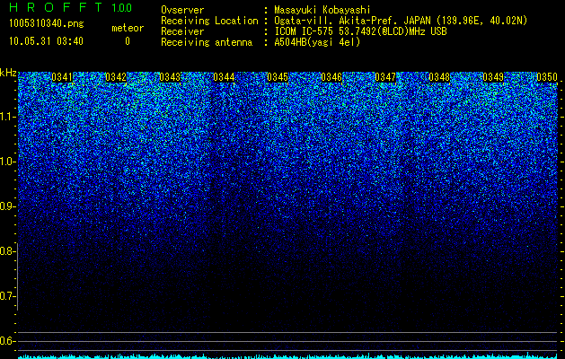Click the 0342 time marker
This screenshot has width=565, height=359.
(116, 77)
